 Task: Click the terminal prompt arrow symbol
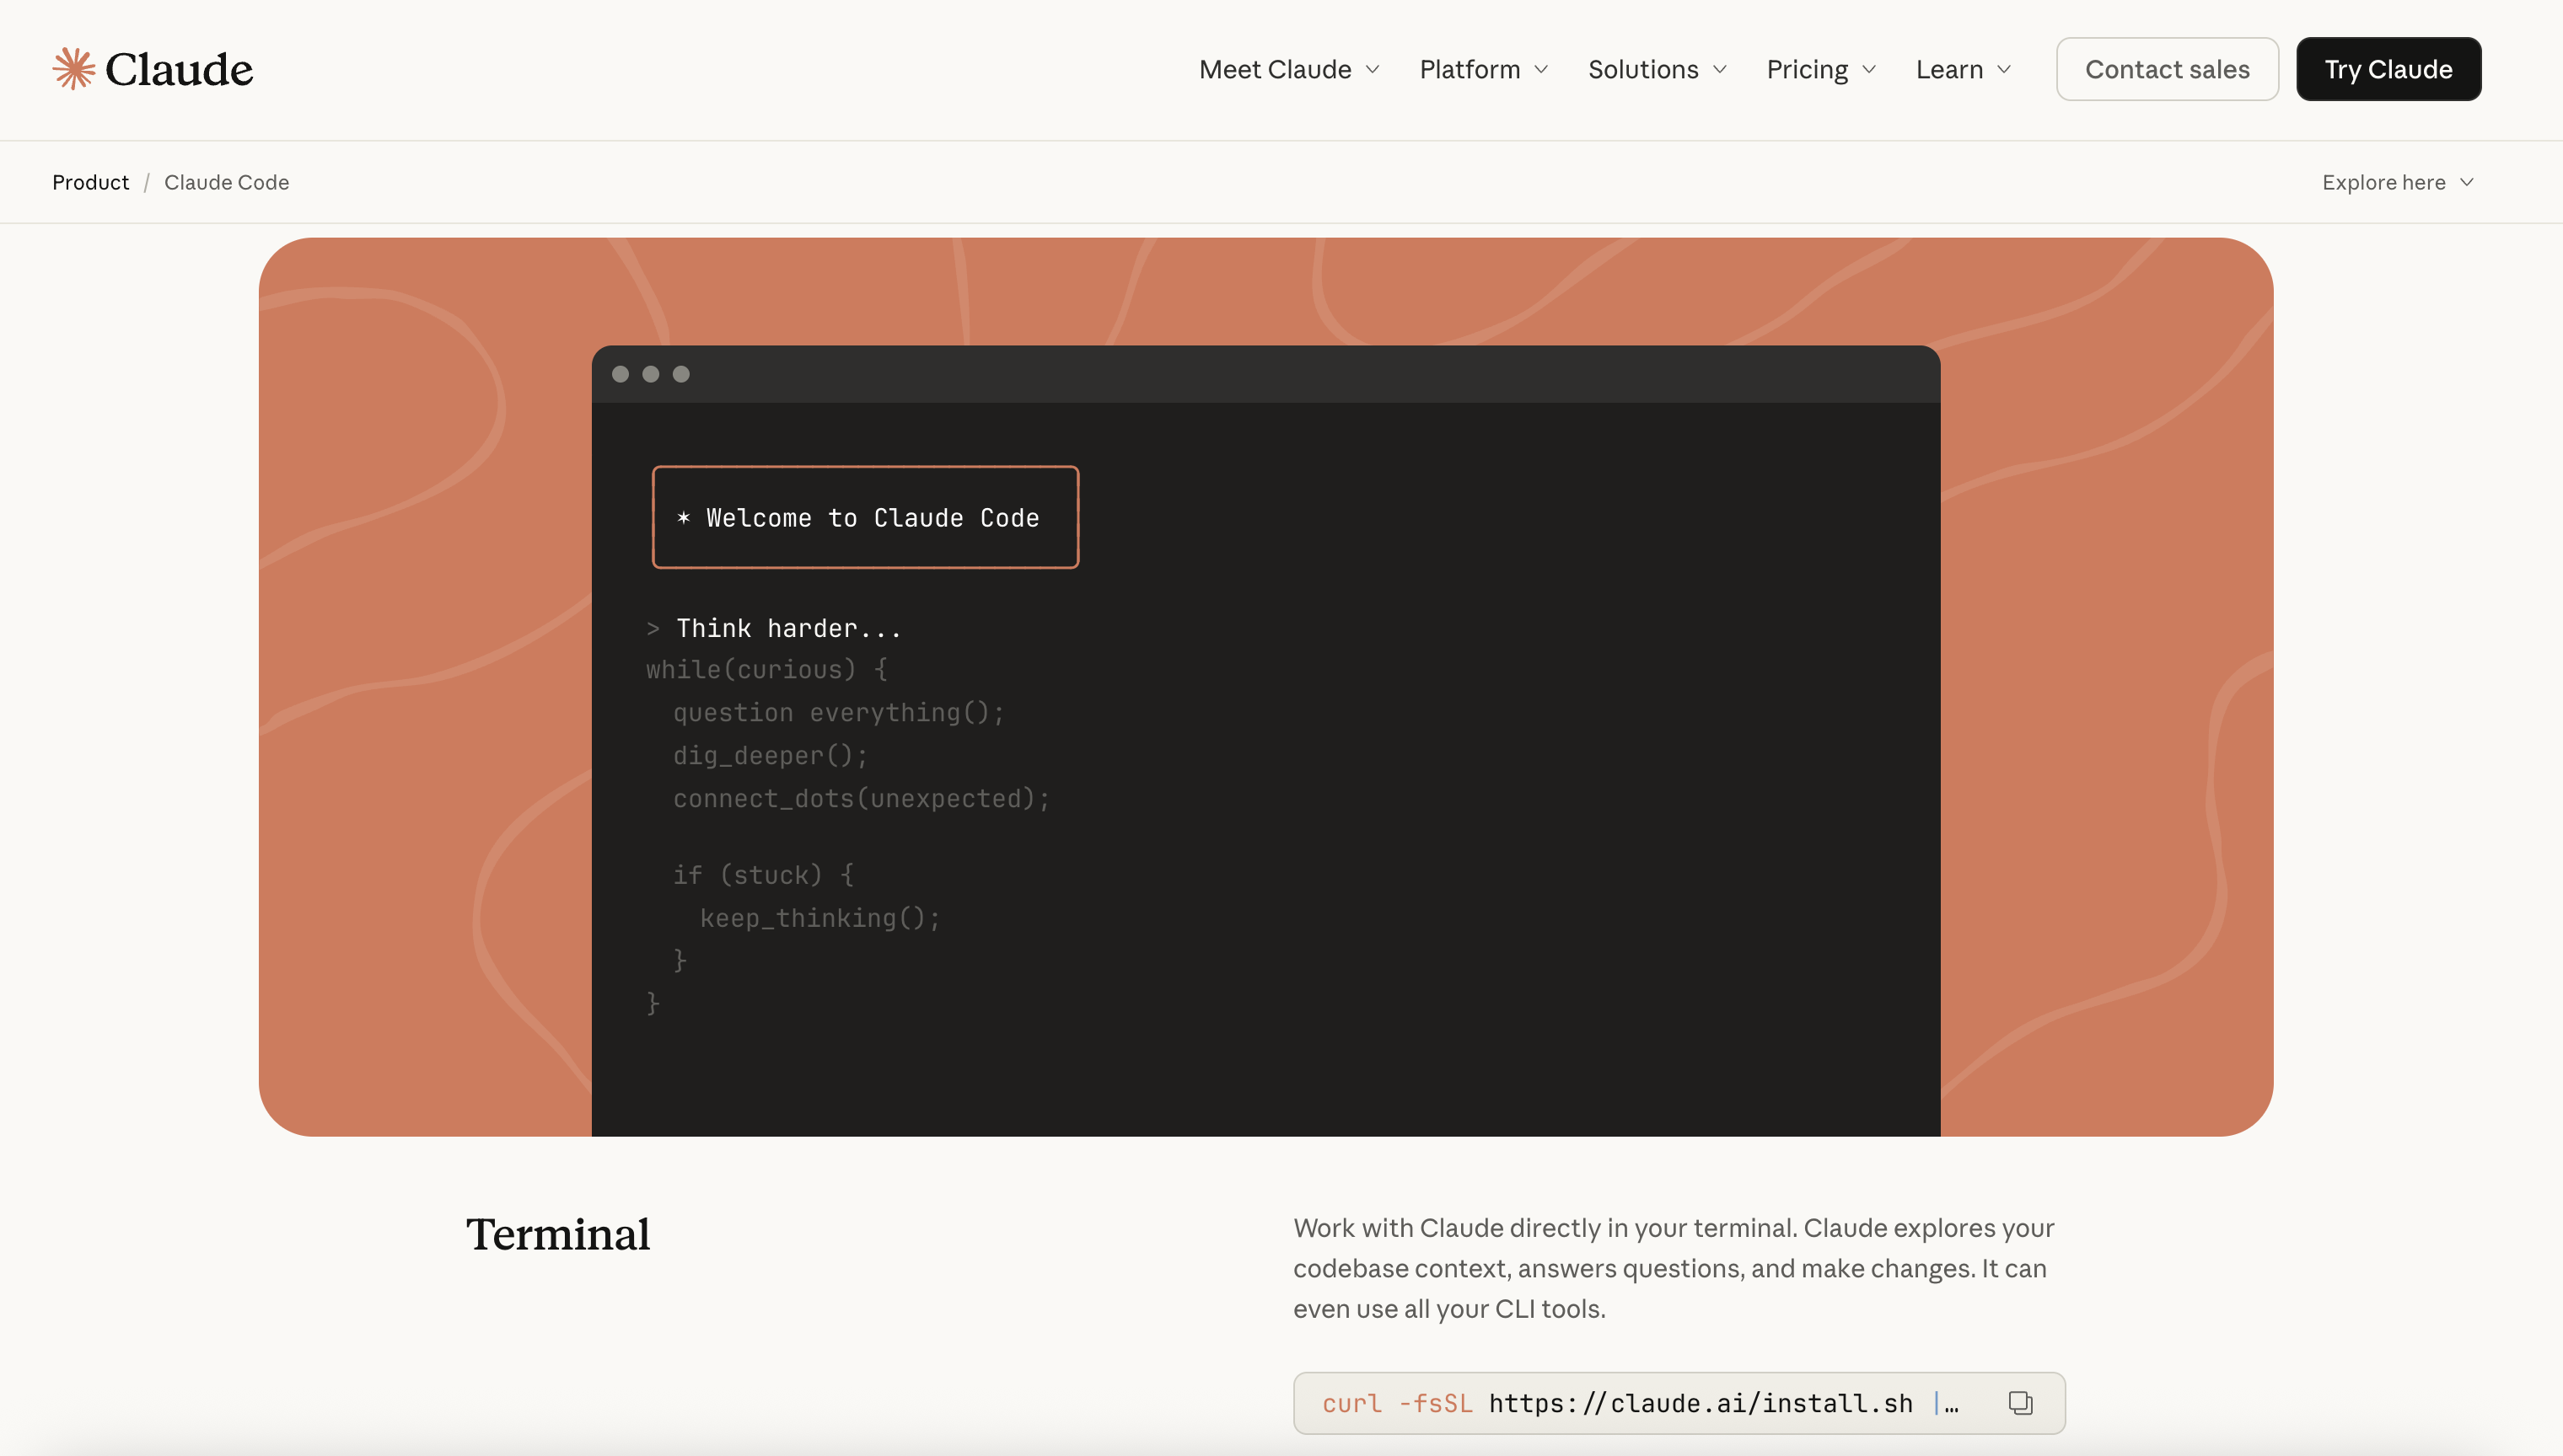point(653,629)
